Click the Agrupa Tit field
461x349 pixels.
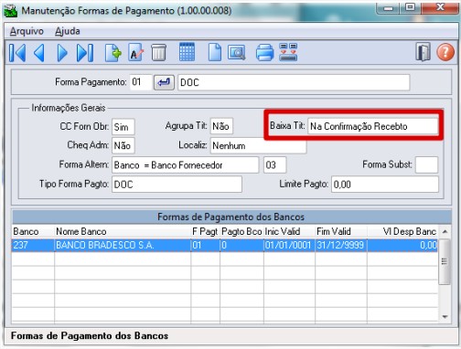point(221,126)
